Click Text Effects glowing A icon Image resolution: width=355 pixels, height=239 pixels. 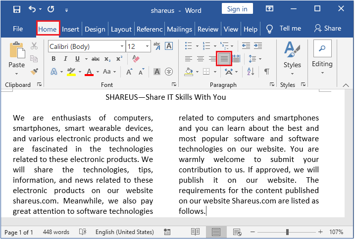[53, 72]
